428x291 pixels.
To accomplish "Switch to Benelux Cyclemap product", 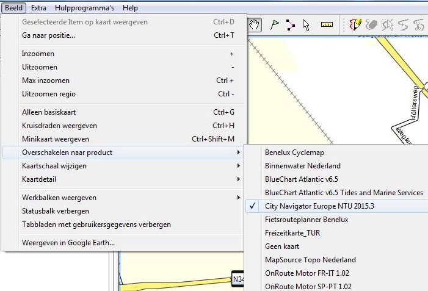I will click(336, 153).
